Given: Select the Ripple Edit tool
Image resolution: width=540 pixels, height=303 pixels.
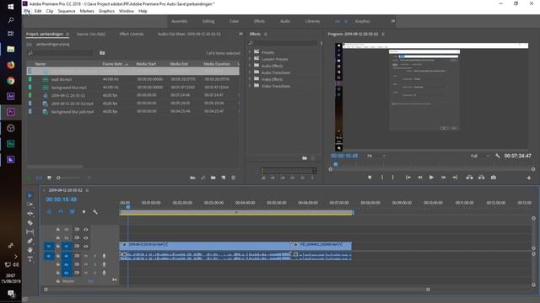Looking at the screenshot, I should [30, 213].
